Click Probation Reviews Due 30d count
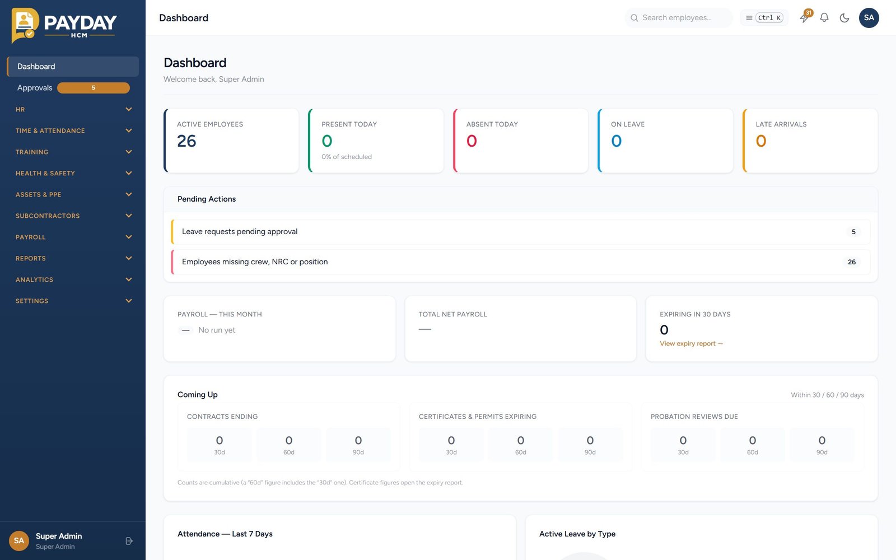 click(683, 445)
